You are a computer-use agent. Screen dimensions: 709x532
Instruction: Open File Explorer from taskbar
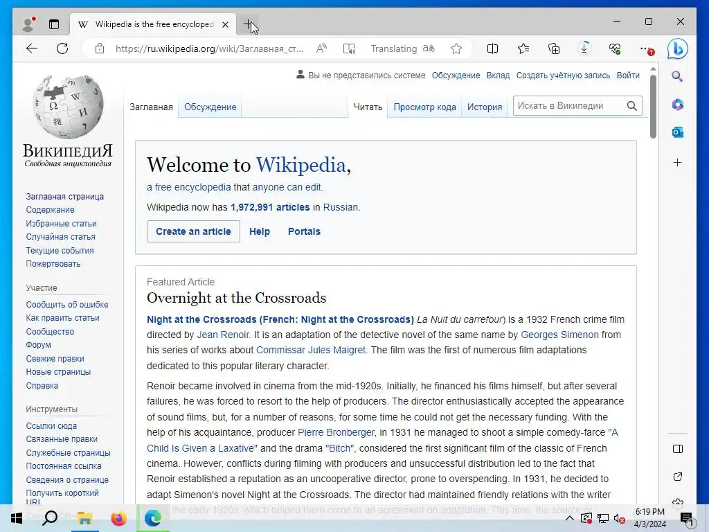click(84, 518)
